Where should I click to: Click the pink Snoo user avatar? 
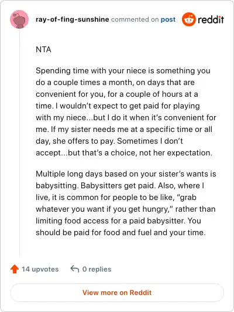click(x=19, y=19)
